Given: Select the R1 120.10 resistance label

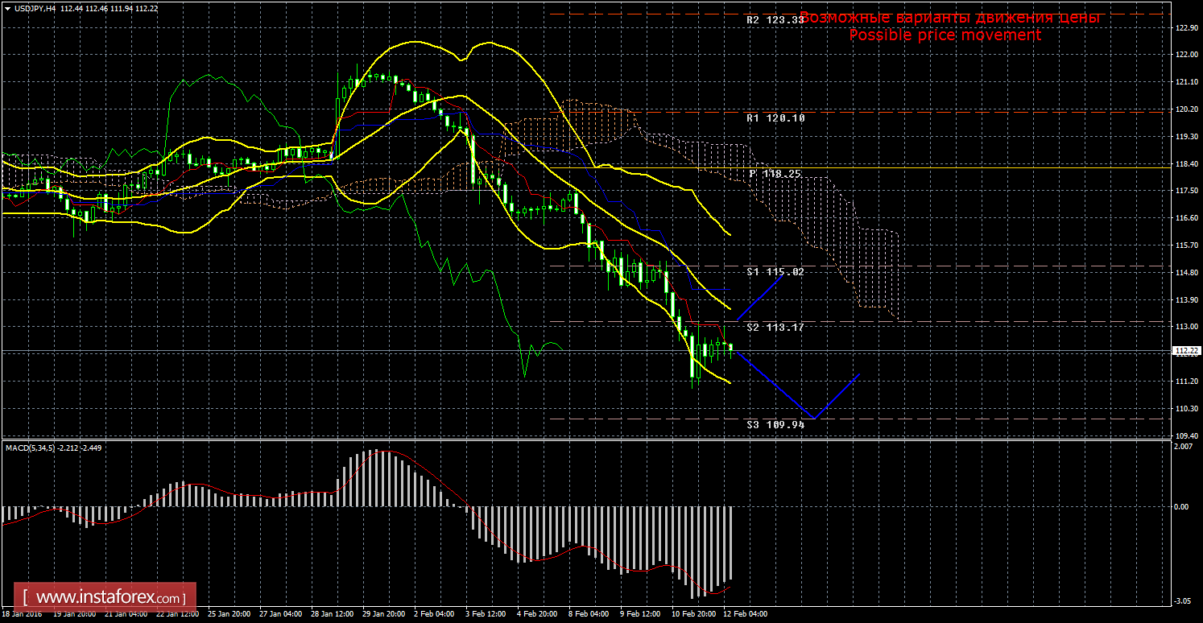Looking at the screenshot, I should [x=775, y=118].
